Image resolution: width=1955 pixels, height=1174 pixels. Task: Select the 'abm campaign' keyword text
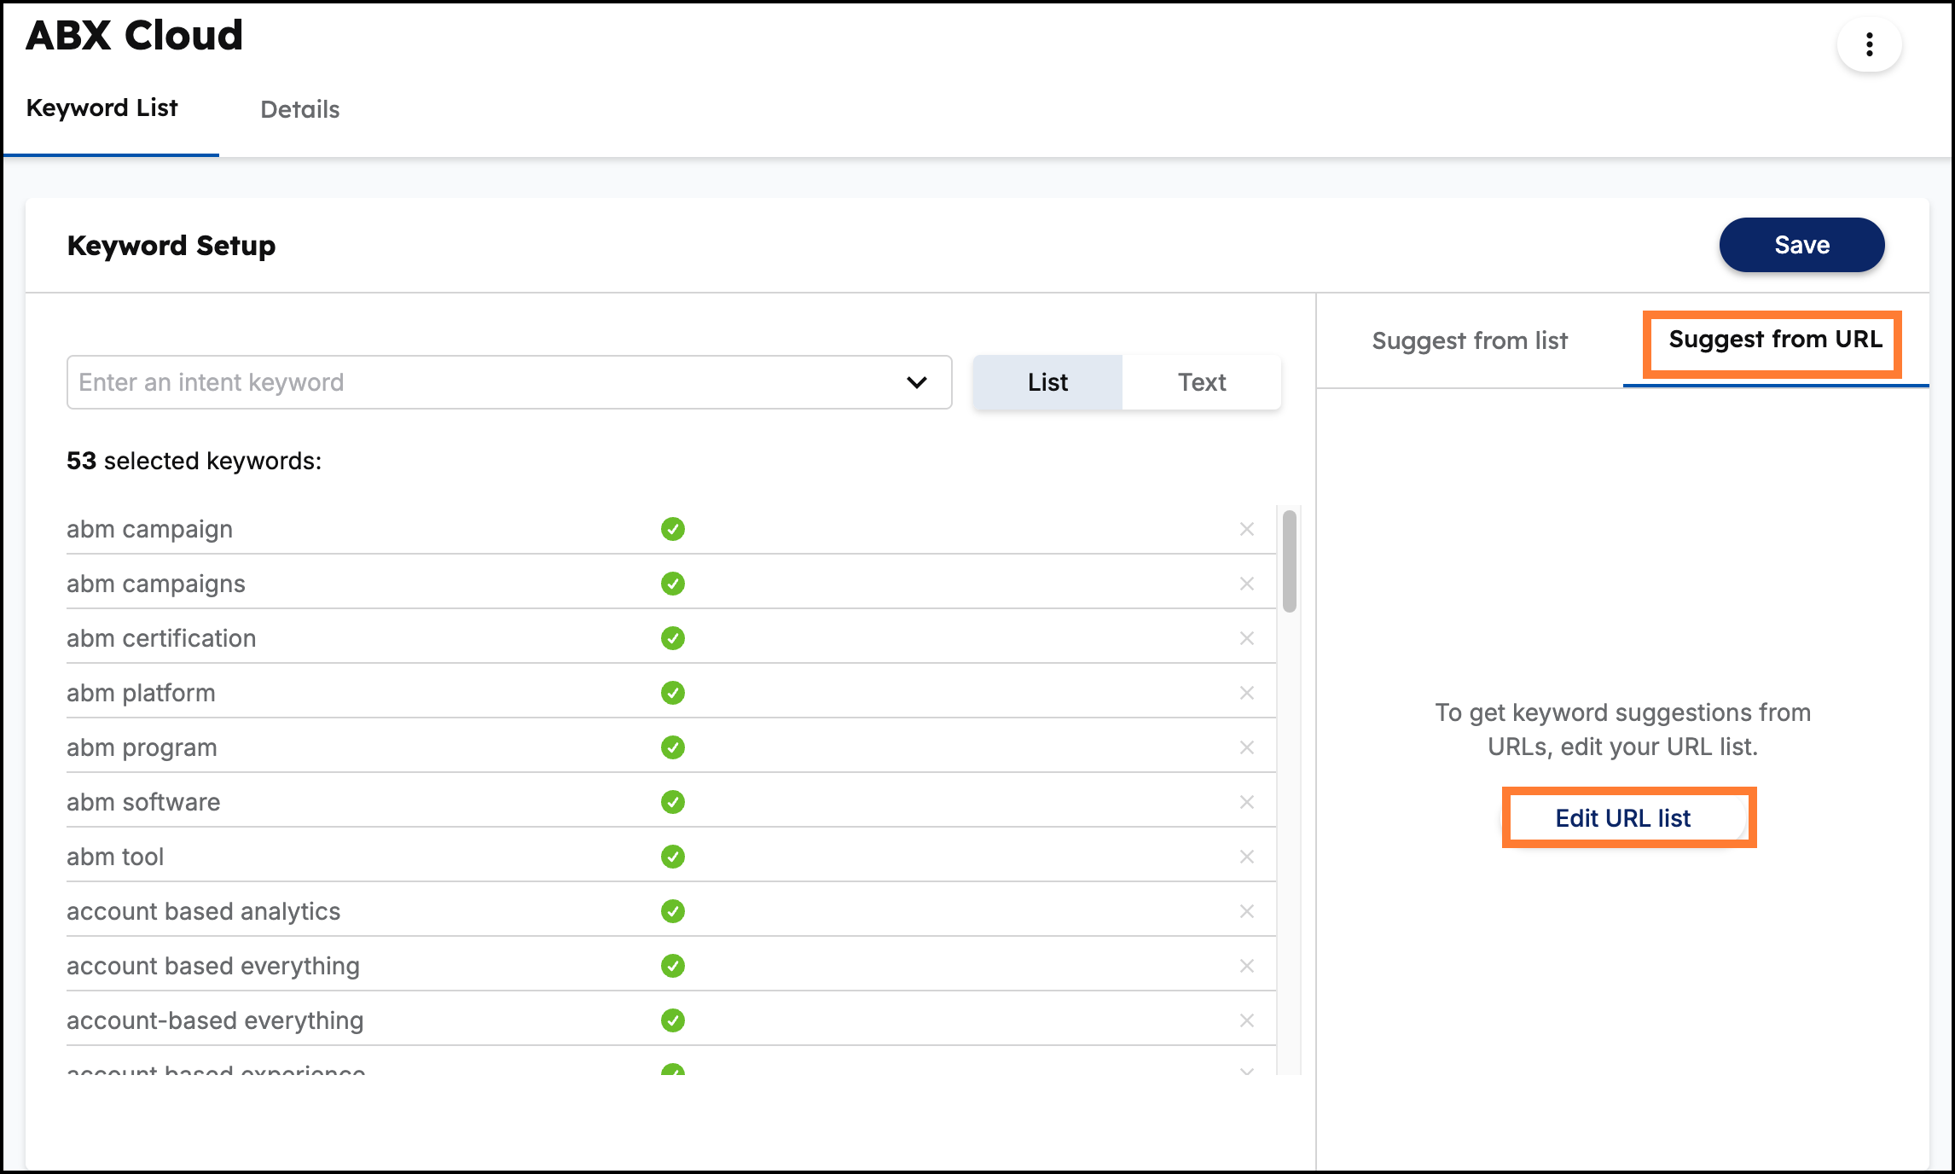pyautogui.click(x=150, y=529)
